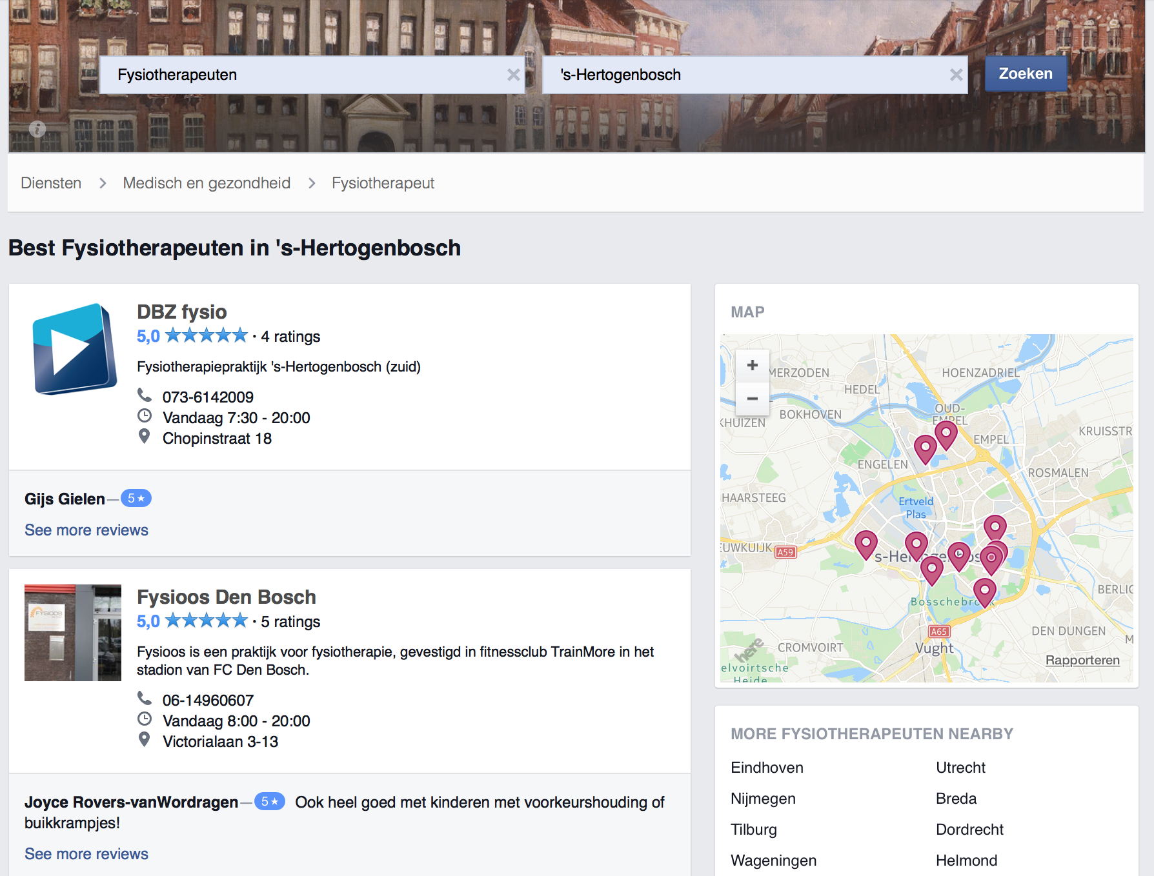Click DBZ fysio phone icon
The image size is (1154, 876).
pyautogui.click(x=145, y=395)
